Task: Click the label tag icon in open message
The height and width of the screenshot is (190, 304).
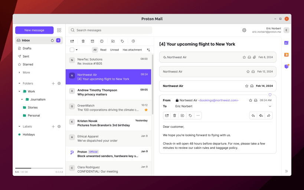Action: [x=190, y=115]
